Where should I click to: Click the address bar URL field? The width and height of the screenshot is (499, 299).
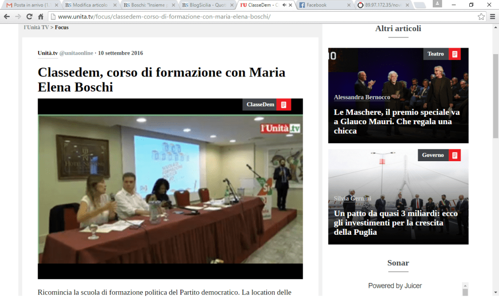[263, 17]
